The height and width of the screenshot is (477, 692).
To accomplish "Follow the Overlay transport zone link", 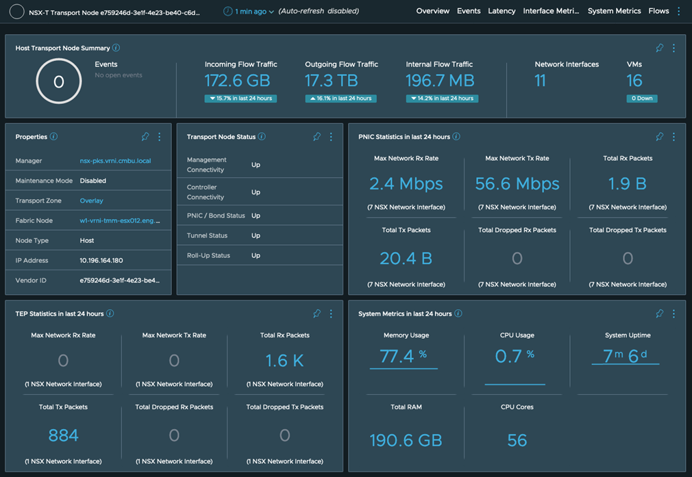I will 91,201.
